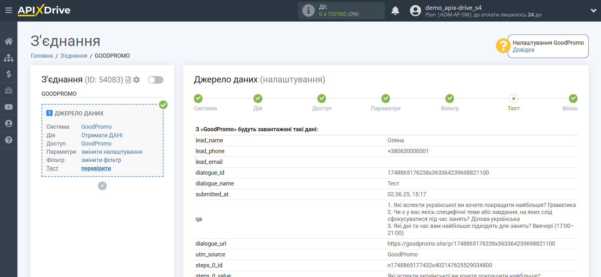This screenshot has width=601, height=277.
Task: Go to Параметри step
Action: pos(386,99)
